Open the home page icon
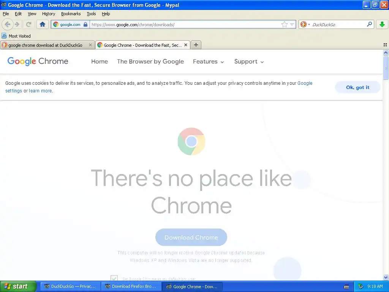 [x=43, y=24]
